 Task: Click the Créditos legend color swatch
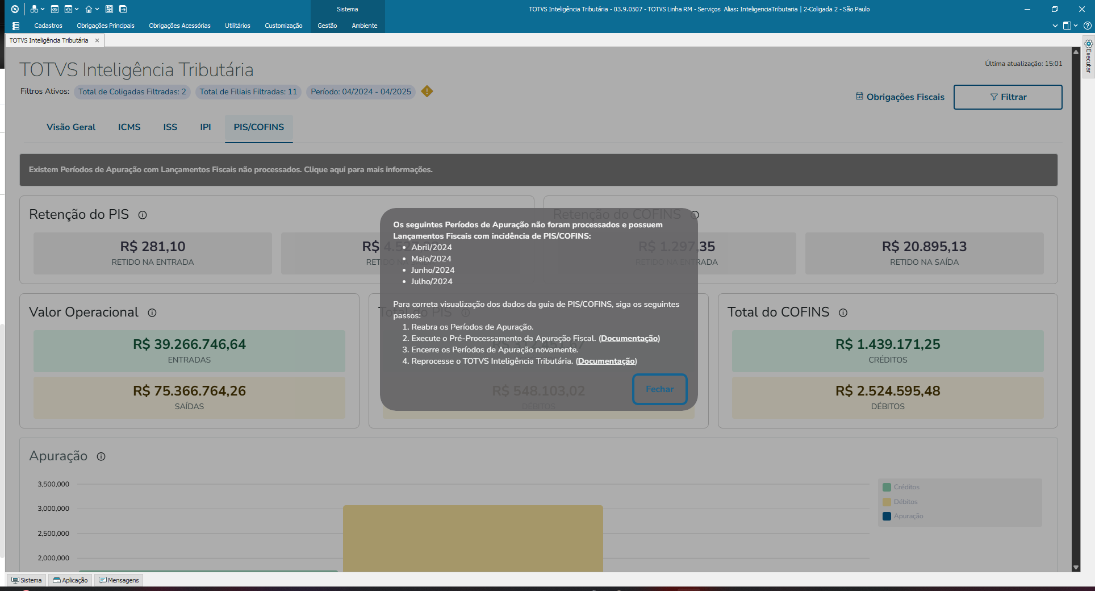tap(887, 487)
